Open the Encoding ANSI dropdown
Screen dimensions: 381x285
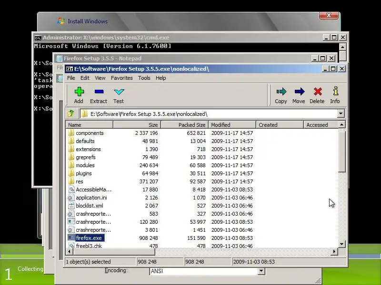(x=261, y=271)
